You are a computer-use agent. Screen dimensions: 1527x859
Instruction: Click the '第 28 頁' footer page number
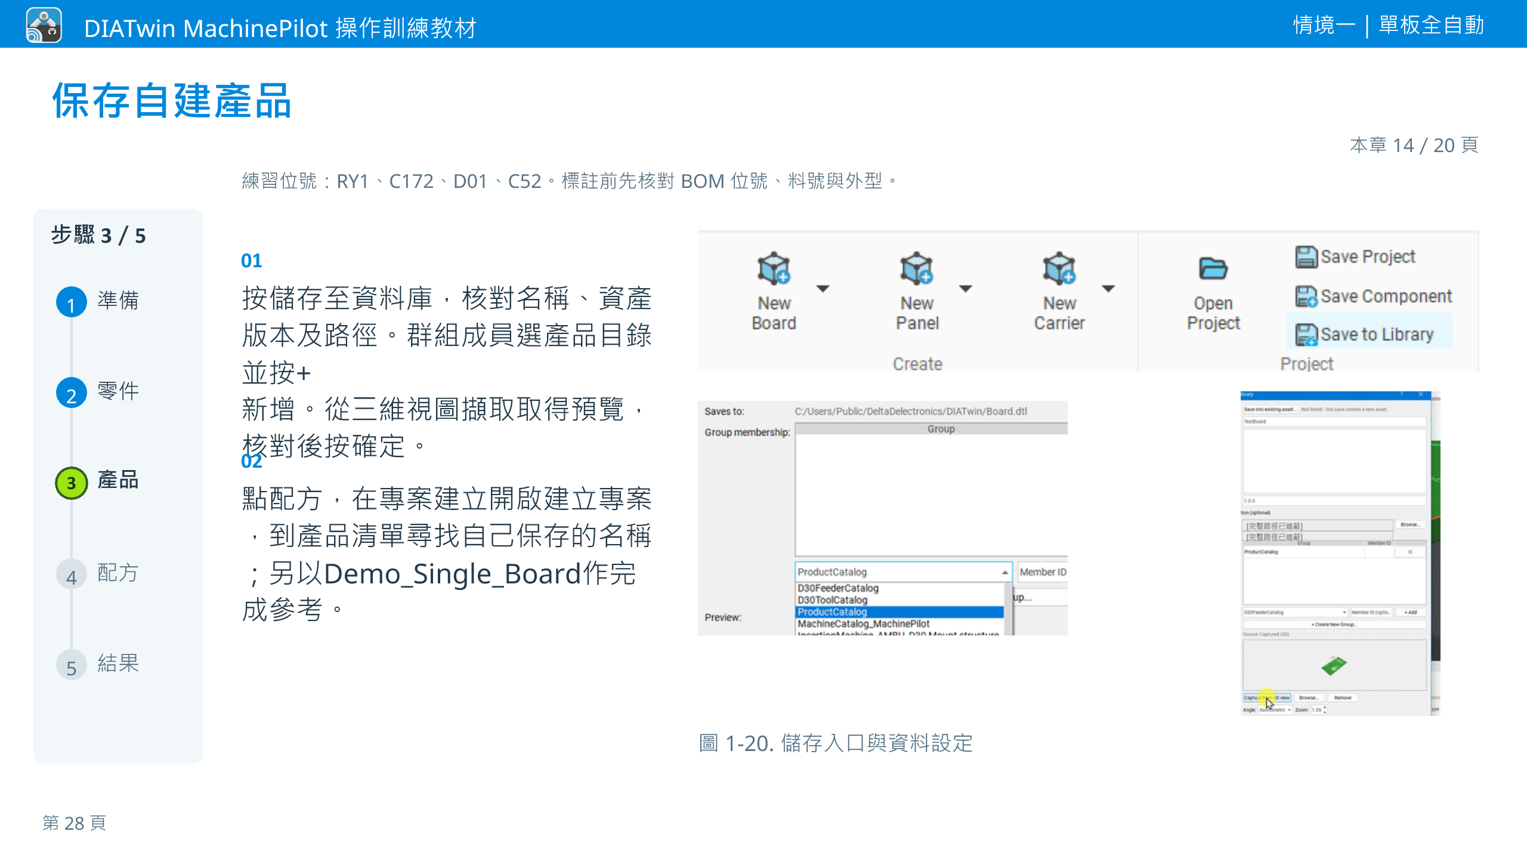[75, 823]
